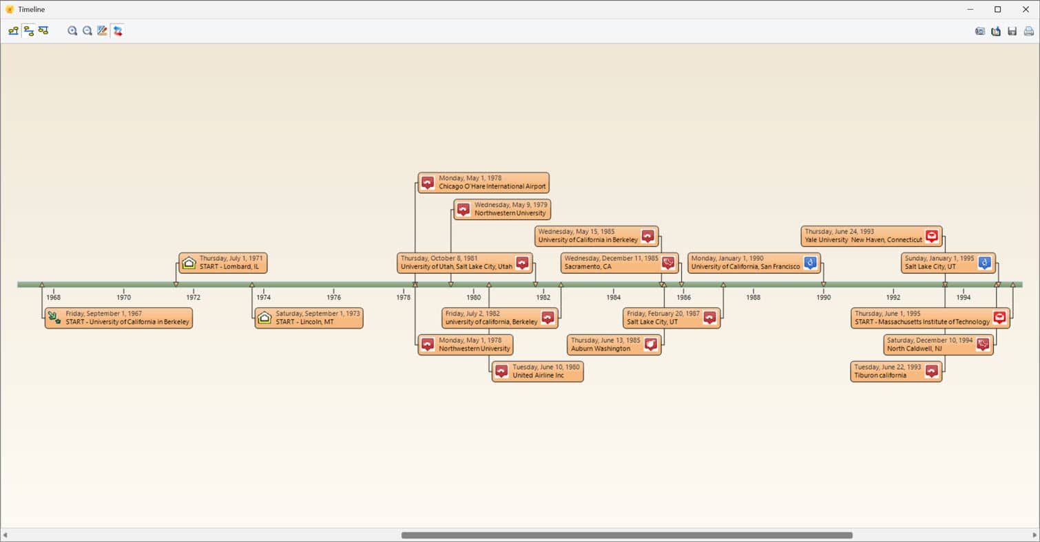
Task: Click the phone icon on May 9, 1979 event
Action: click(464, 210)
